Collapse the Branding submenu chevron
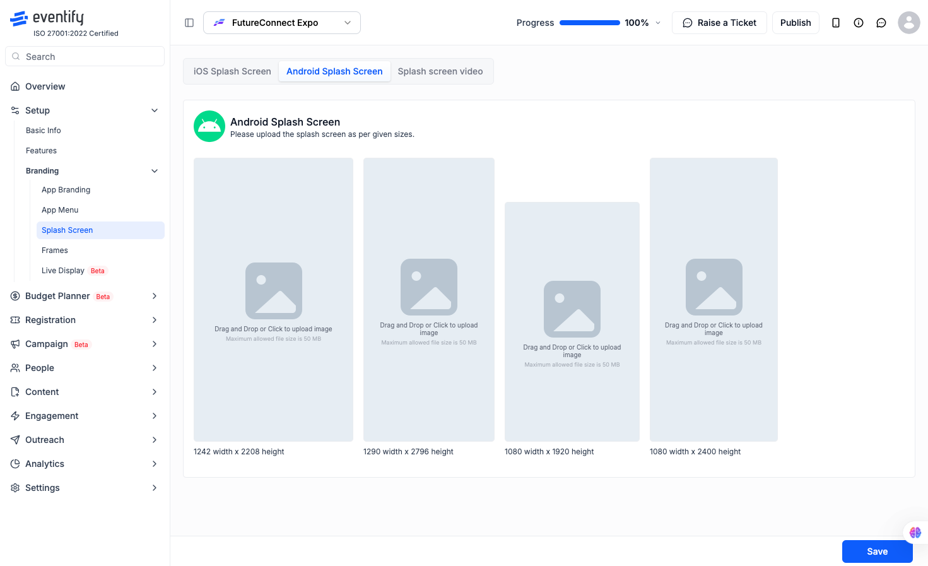The width and height of the screenshot is (928, 566). pos(155,171)
